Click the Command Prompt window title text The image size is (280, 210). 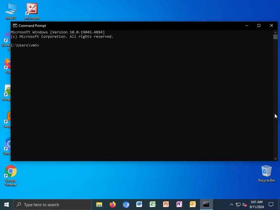pos(32,26)
